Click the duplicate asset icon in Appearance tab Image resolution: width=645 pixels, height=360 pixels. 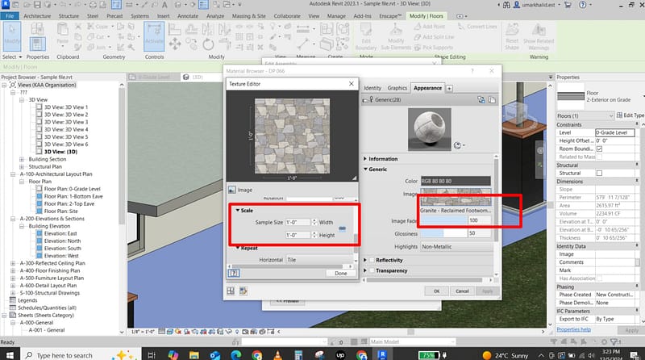tap(490, 99)
